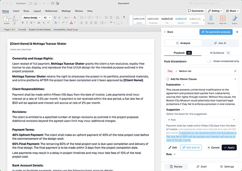Select the Heading 1 style thumbnail
Viewport: 242px width, 171px height.
tap(181, 19)
